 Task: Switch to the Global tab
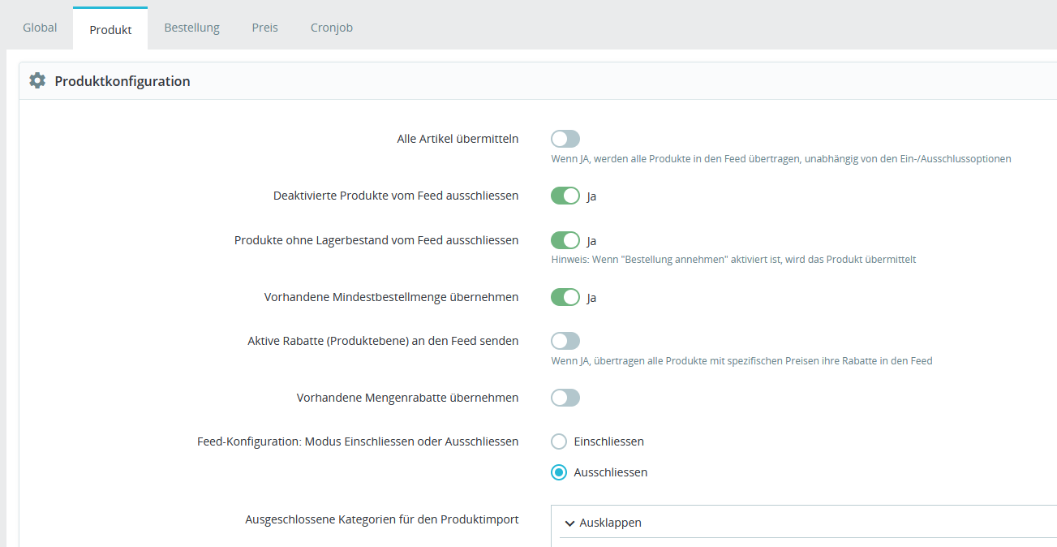[40, 28]
